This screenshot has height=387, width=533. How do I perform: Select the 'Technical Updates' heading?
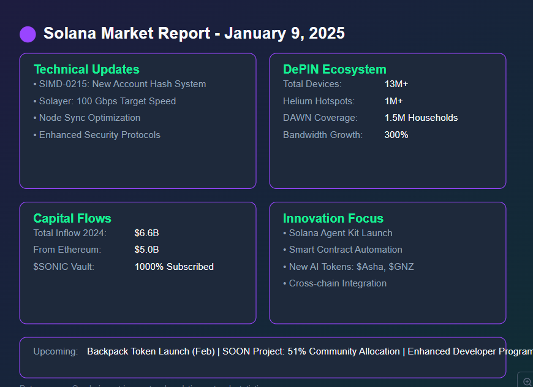[x=86, y=69]
